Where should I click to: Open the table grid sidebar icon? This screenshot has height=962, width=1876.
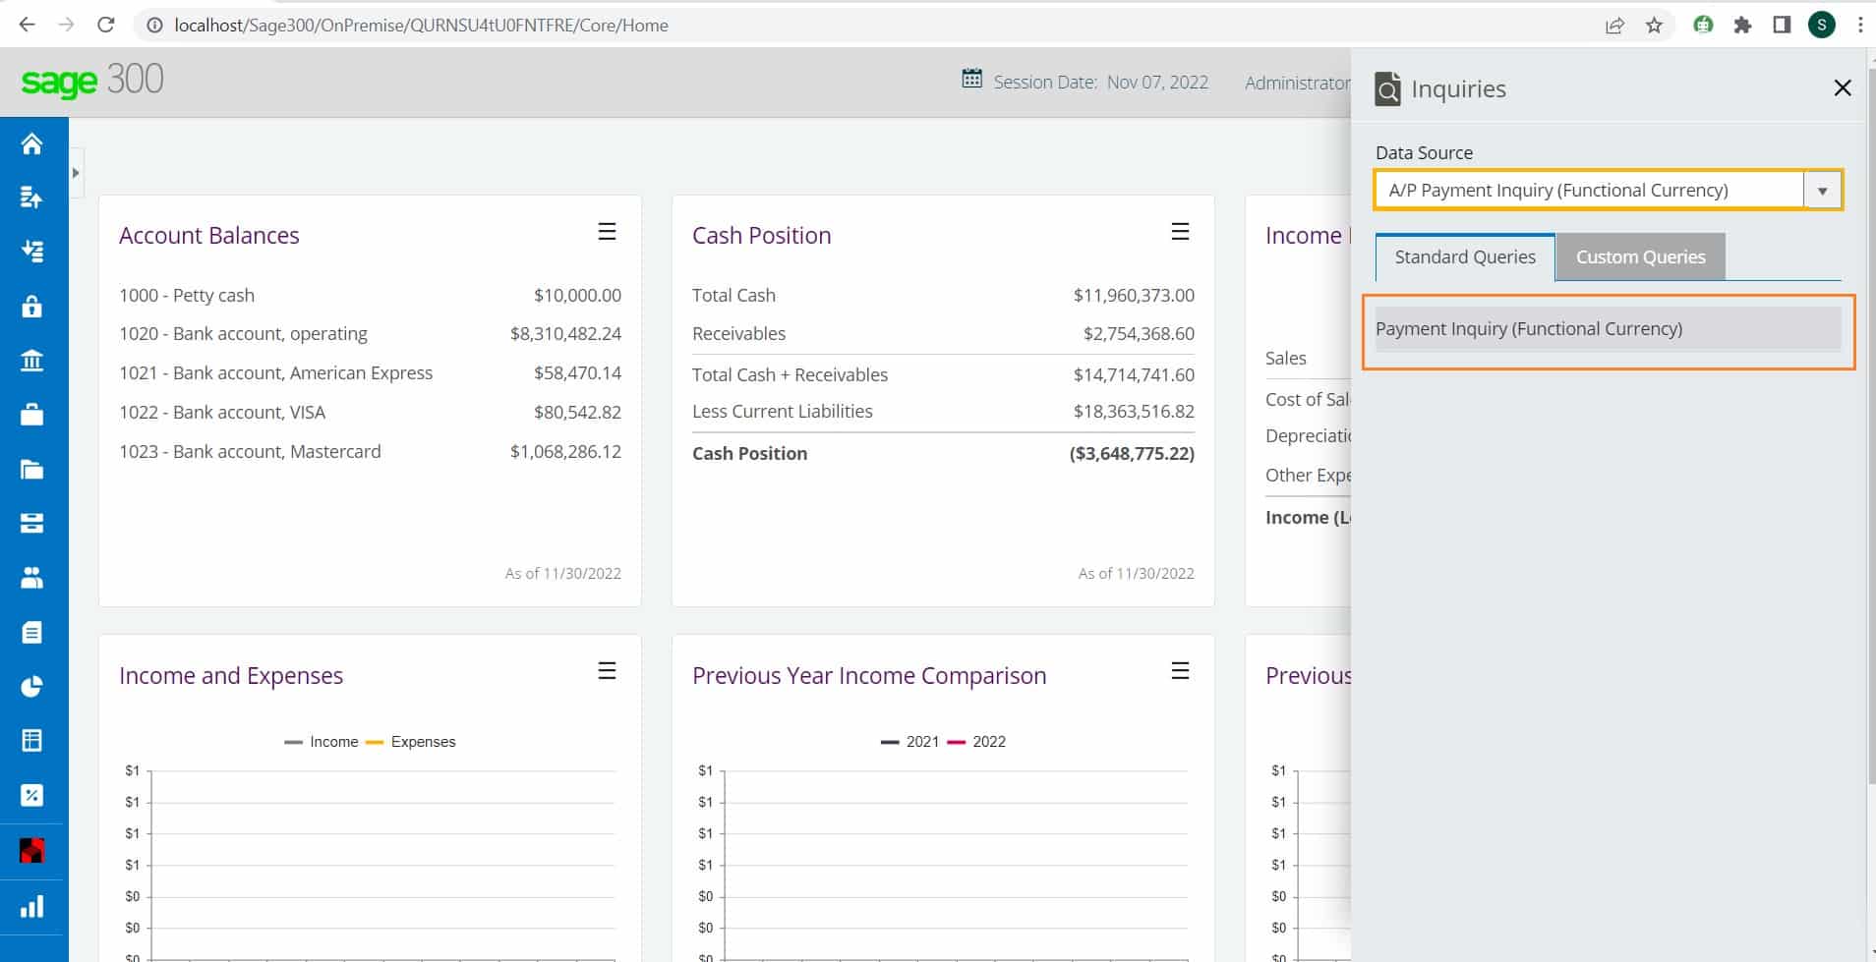[31, 740]
